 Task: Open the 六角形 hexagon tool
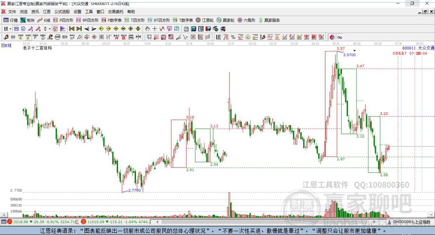(246, 20)
